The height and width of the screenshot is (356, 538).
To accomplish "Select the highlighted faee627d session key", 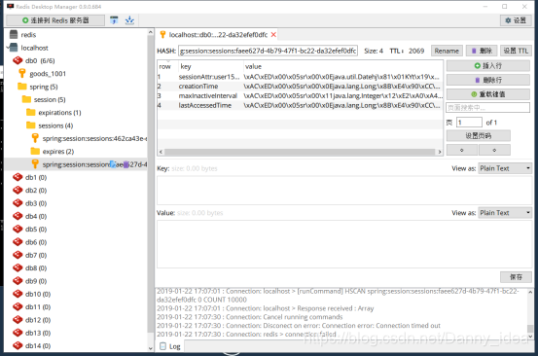I will 76,164.
